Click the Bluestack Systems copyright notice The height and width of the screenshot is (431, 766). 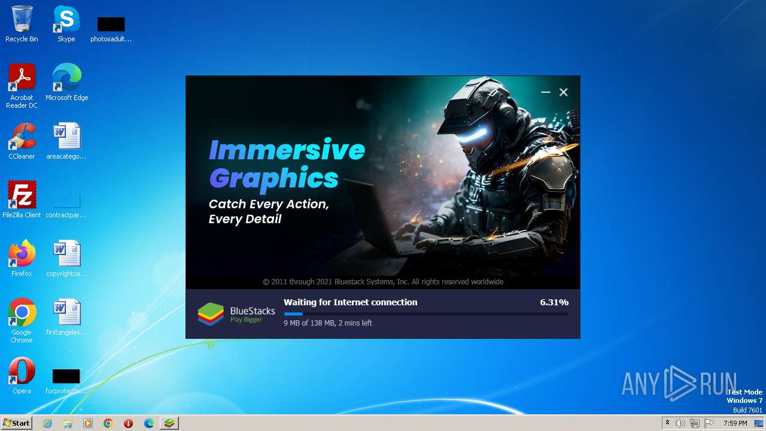[383, 281]
